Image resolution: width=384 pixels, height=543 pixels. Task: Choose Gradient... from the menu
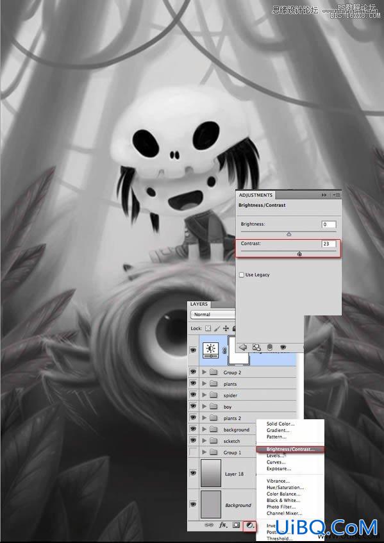tap(278, 430)
